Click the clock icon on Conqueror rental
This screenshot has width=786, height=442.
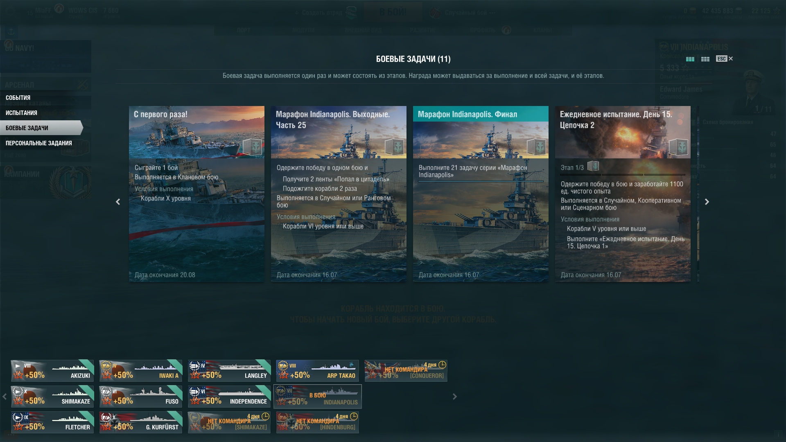click(x=442, y=365)
